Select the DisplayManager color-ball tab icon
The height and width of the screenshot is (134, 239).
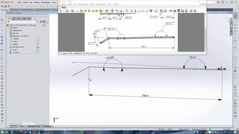coord(29,19)
